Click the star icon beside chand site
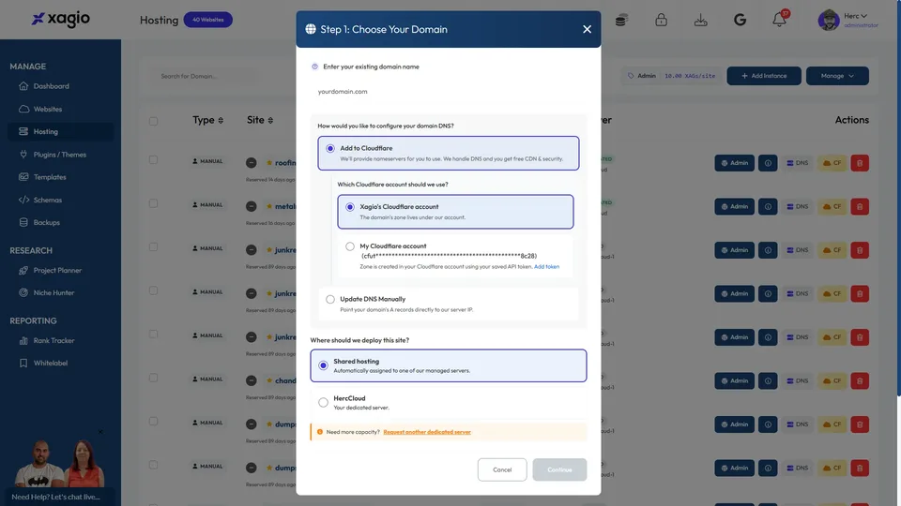The width and height of the screenshot is (901, 506). [269, 380]
